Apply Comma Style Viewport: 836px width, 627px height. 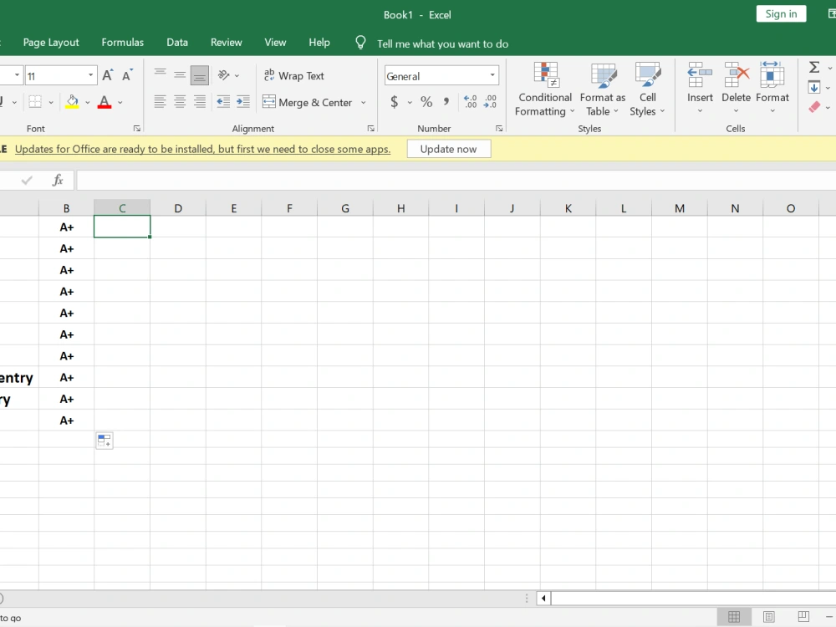(x=446, y=102)
